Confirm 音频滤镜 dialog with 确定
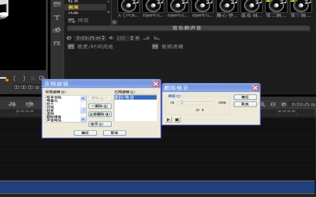316x197 pixels. pos(85,133)
